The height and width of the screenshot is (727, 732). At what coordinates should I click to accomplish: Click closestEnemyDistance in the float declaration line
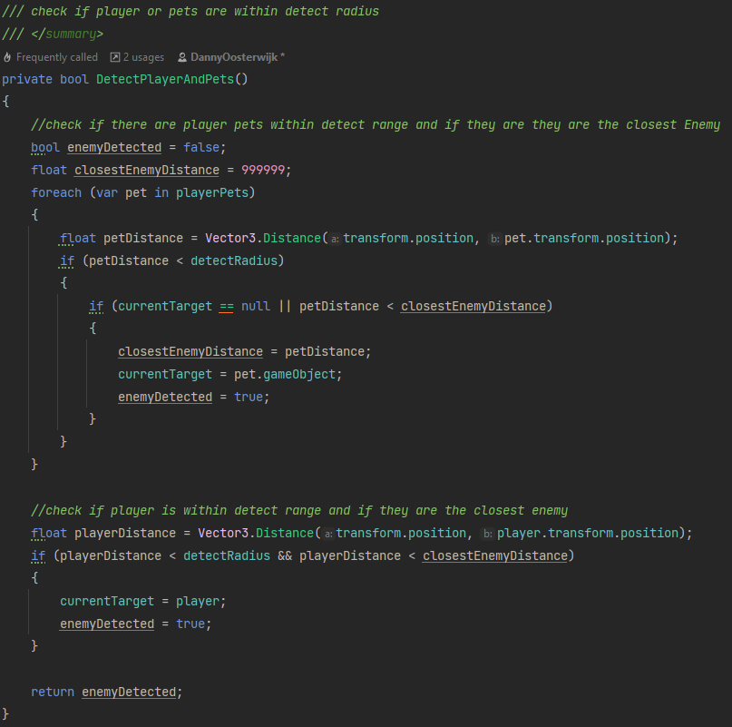point(147,170)
